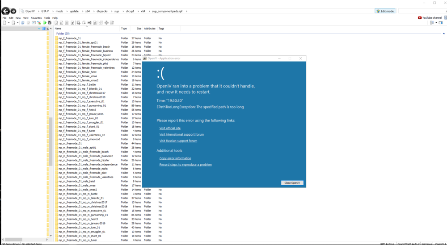Viewport: 447px width, 245px height.
Task: Select mp_f_freemode_01_female_heist folder row
Action: tap(77, 72)
